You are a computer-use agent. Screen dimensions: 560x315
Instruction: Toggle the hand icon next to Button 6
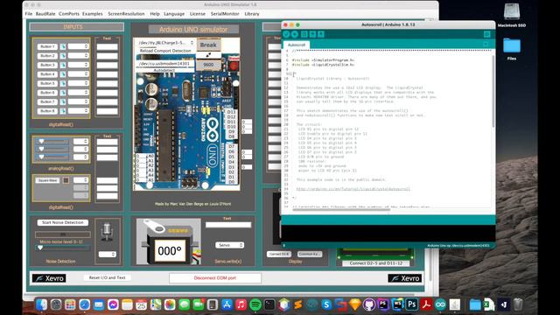[63, 93]
